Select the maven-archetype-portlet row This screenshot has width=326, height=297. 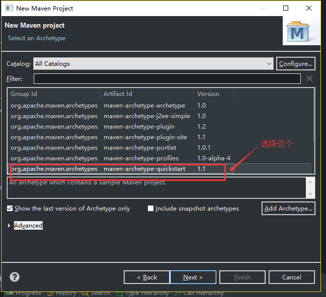160,148
